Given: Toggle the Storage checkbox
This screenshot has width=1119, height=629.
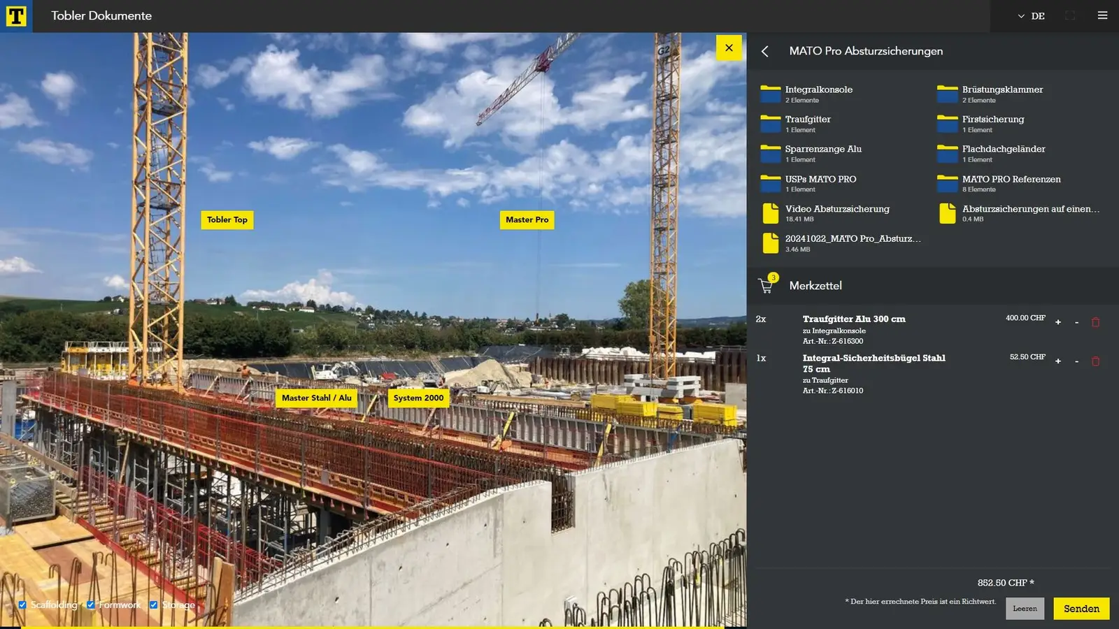Looking at the screenshot, I should point(154,605).
